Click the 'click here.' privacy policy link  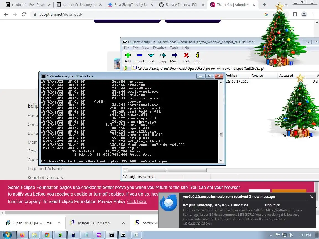click(137, 201)
